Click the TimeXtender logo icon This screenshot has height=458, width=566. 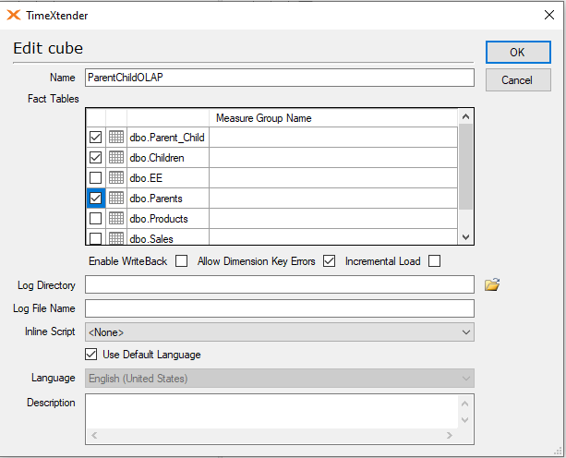pyautogui.click(x=14, y=15)
